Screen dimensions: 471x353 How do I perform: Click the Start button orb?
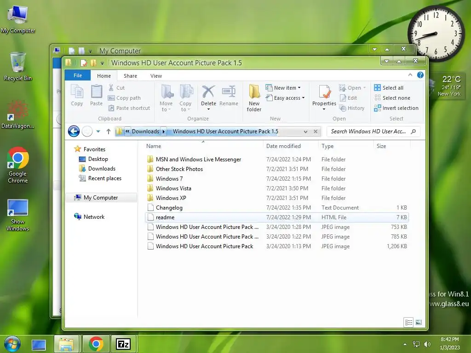tap(12, 344)
